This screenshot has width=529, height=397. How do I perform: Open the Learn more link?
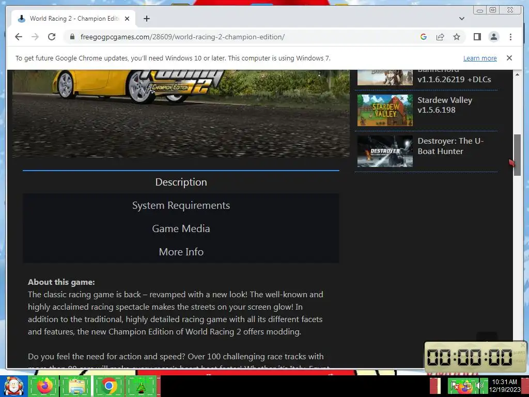tap(480, 58)
